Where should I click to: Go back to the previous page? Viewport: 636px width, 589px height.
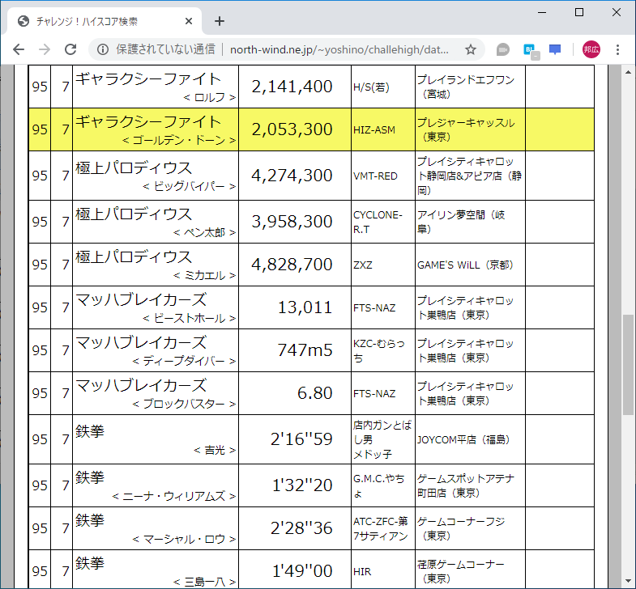[19, 49]
